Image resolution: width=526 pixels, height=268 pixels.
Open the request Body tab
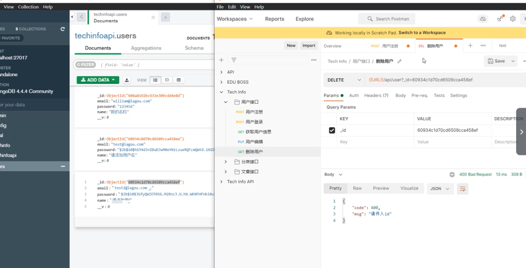click(x=401, y=96)
